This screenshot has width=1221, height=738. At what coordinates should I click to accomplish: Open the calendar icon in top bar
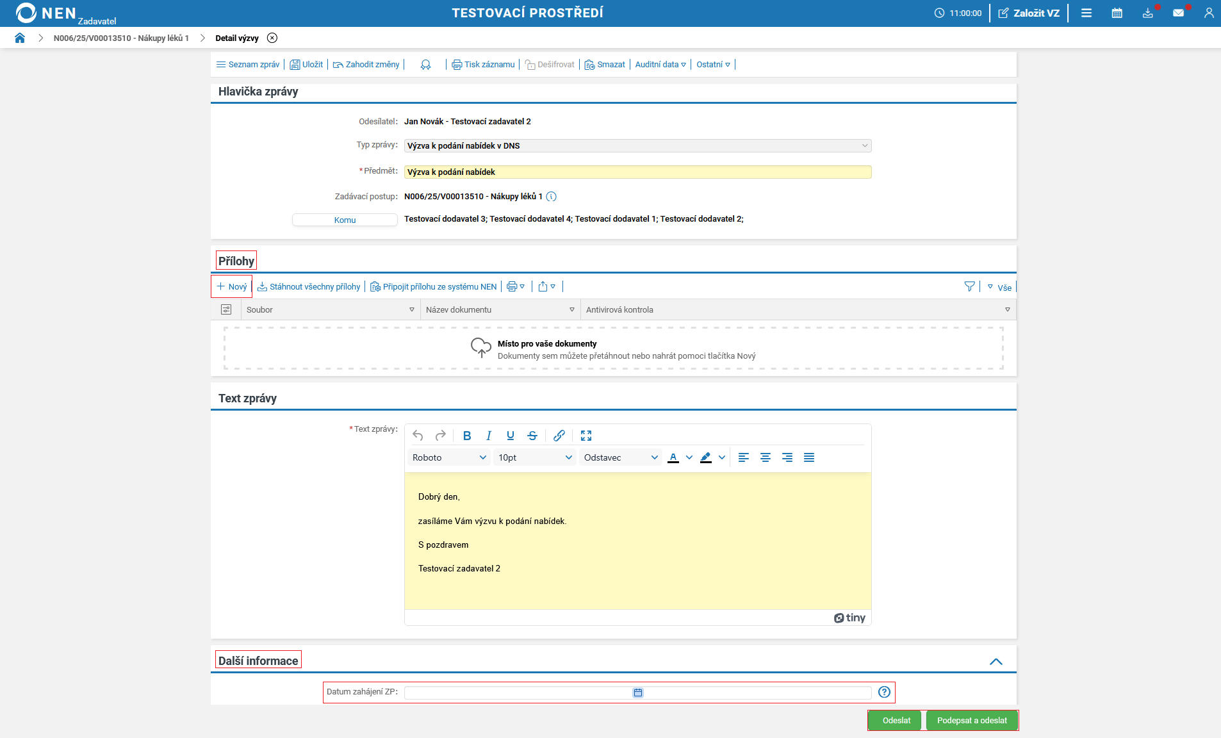[1117, 13]
